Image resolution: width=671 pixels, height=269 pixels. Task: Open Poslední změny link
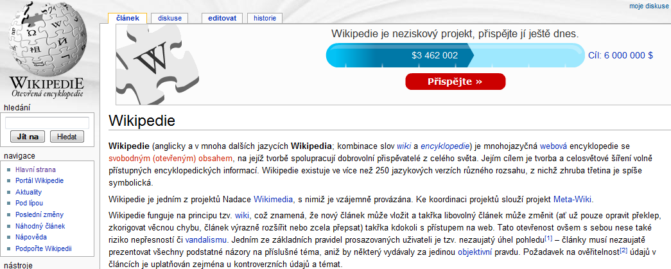[39, 214]
